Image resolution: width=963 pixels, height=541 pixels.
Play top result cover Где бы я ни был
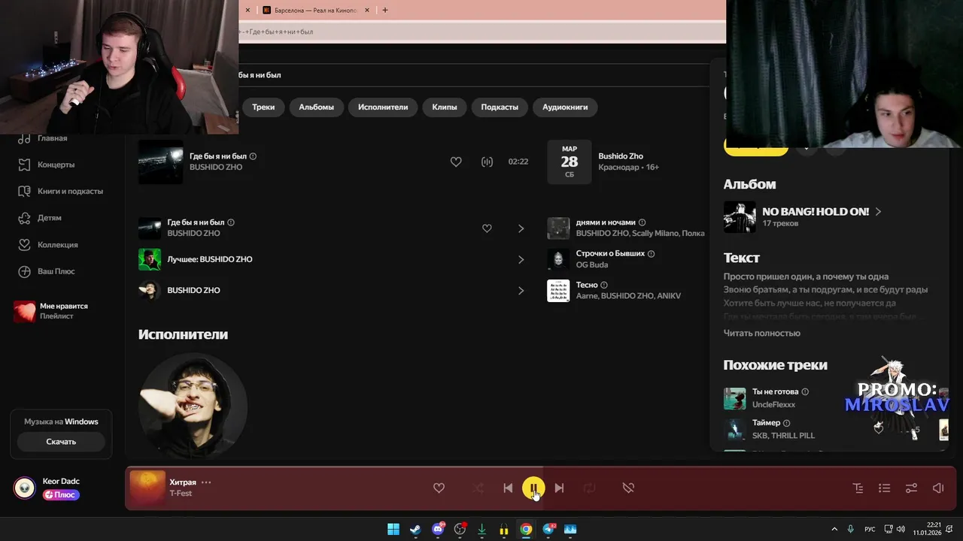coord(161,162)
